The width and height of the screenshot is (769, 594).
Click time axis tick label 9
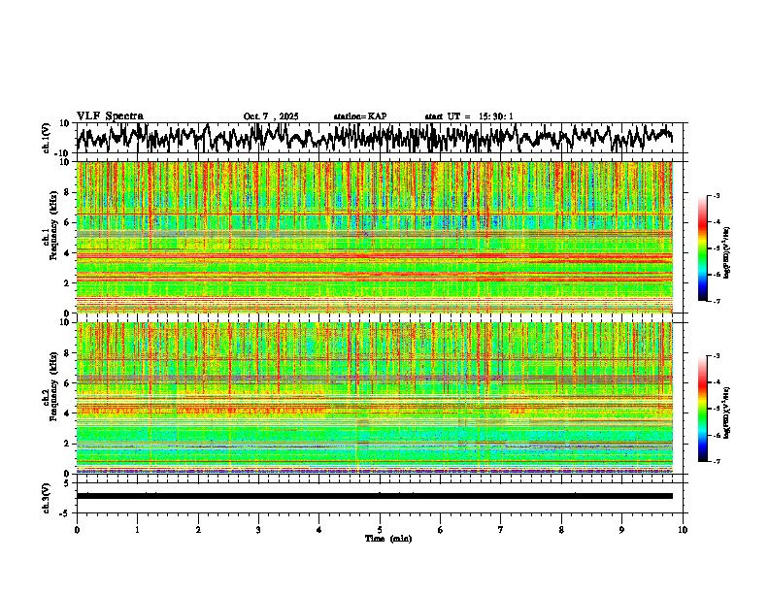click(x=621, y=530)
